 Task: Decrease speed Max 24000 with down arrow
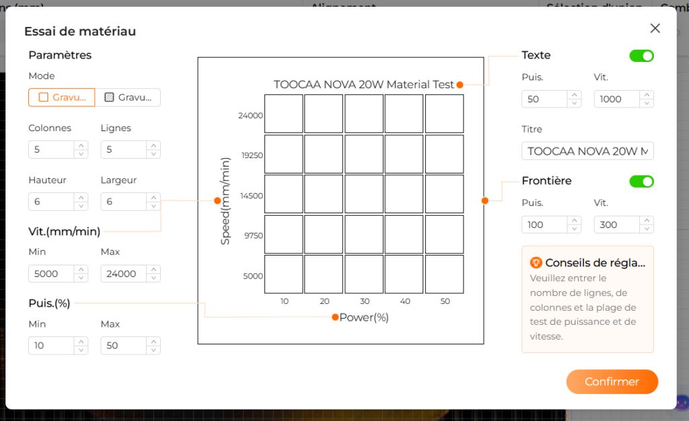coord(153,278)
